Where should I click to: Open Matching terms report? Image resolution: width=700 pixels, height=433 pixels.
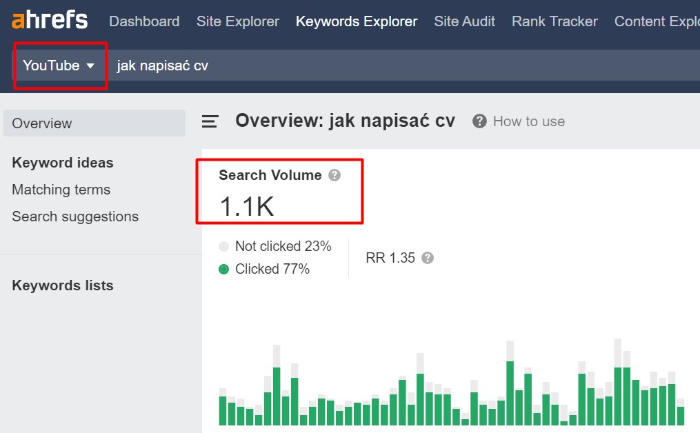click(61, 190)
